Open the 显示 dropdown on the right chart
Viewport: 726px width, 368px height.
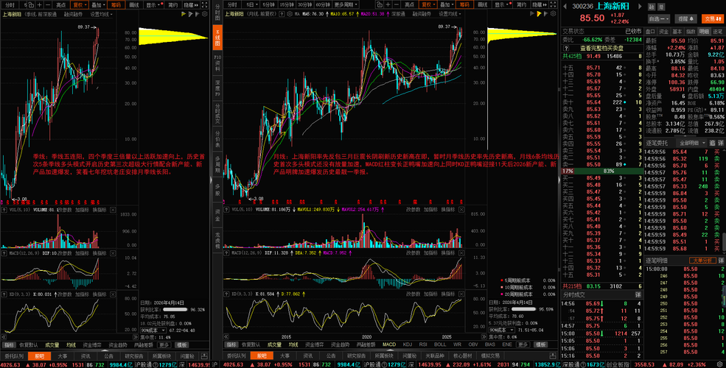(502, 4)
